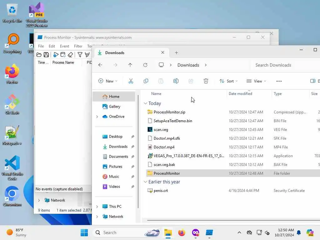Screen dimensions: 320x240
Task: Refresh the Downloads folder view
Action: tap(145, 65)
